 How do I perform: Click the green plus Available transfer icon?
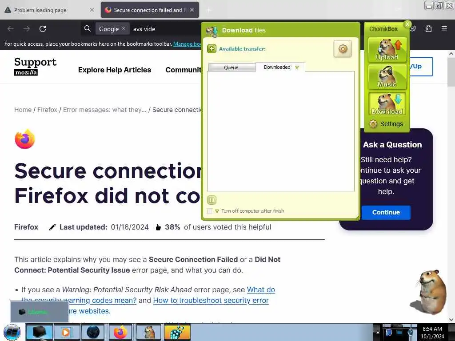[x=212, y=49]
